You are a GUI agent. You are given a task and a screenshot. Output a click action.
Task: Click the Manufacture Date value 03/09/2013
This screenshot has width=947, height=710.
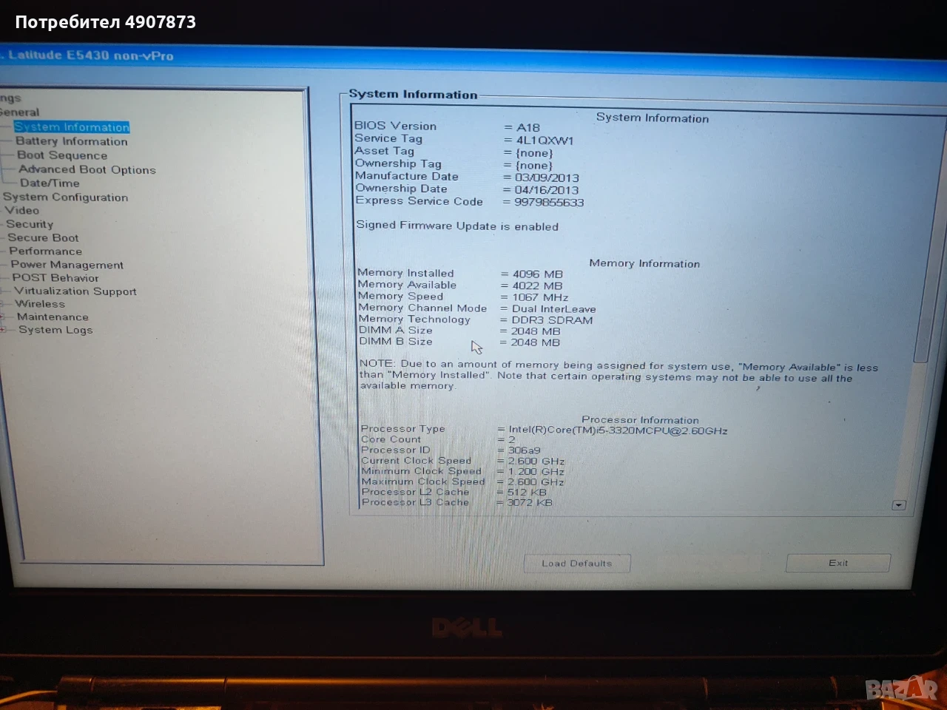point(547,177)
